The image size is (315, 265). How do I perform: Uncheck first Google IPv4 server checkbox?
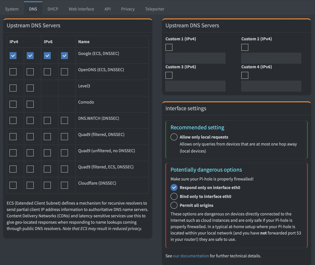point(13,56)
